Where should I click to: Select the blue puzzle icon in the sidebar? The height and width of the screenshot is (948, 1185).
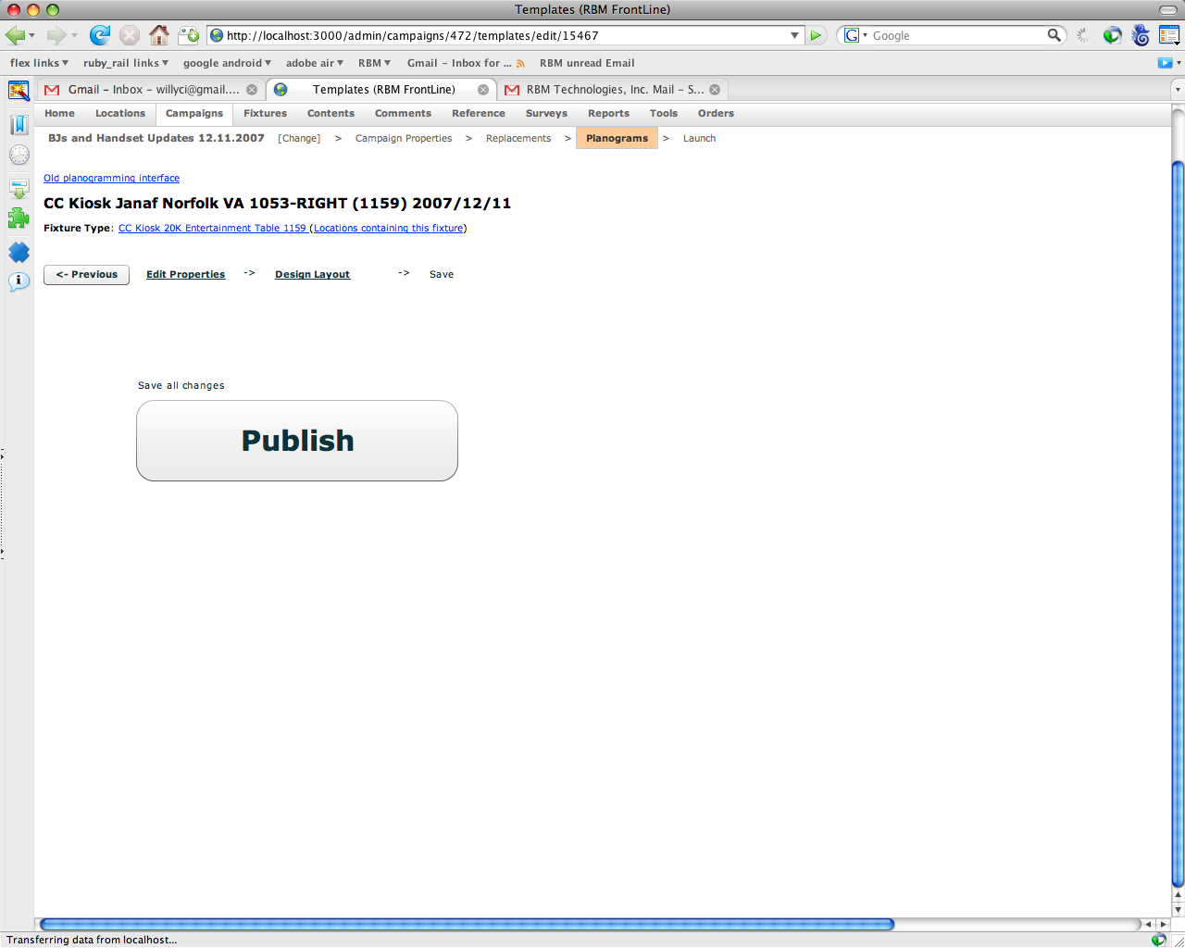click(x=19, y=252)
